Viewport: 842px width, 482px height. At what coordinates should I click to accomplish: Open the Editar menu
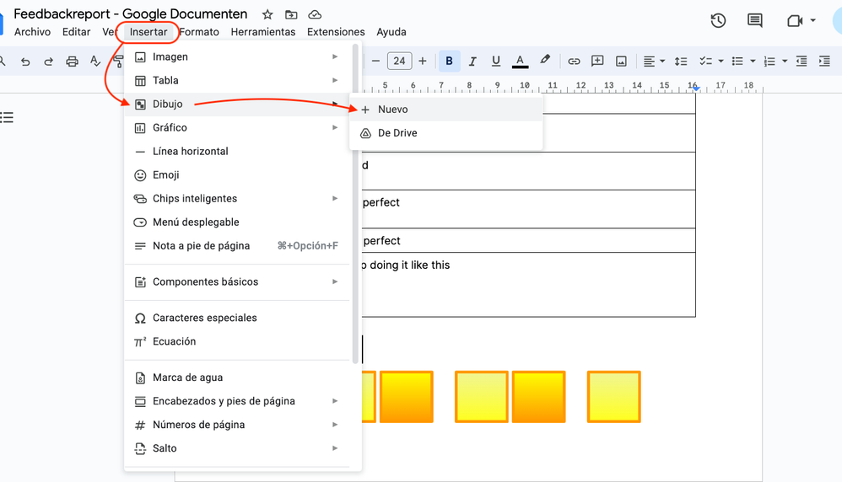(76, 32)
